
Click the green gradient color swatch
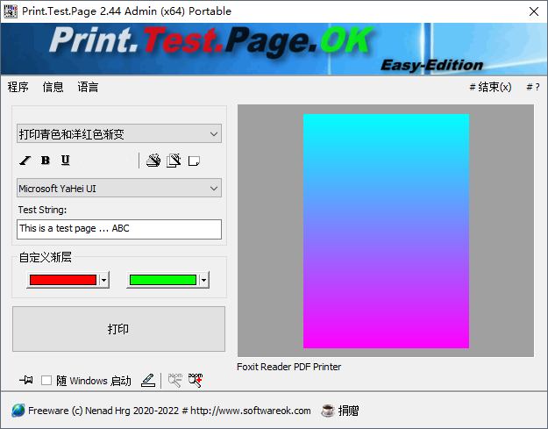point(163,280)
